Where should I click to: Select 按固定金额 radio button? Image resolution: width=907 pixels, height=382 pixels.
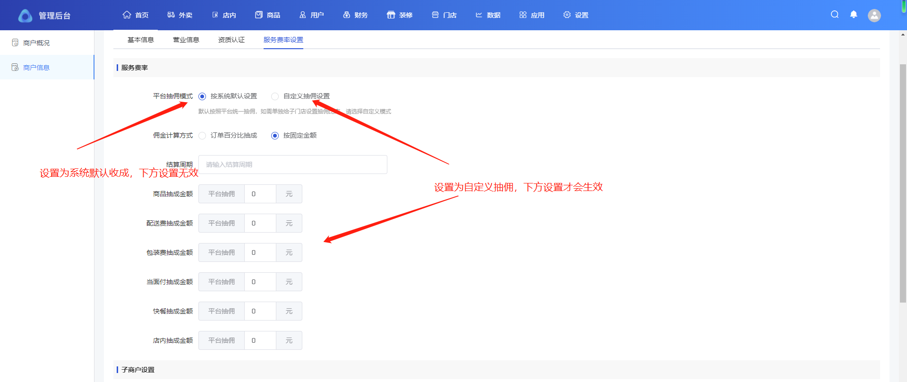275,136
